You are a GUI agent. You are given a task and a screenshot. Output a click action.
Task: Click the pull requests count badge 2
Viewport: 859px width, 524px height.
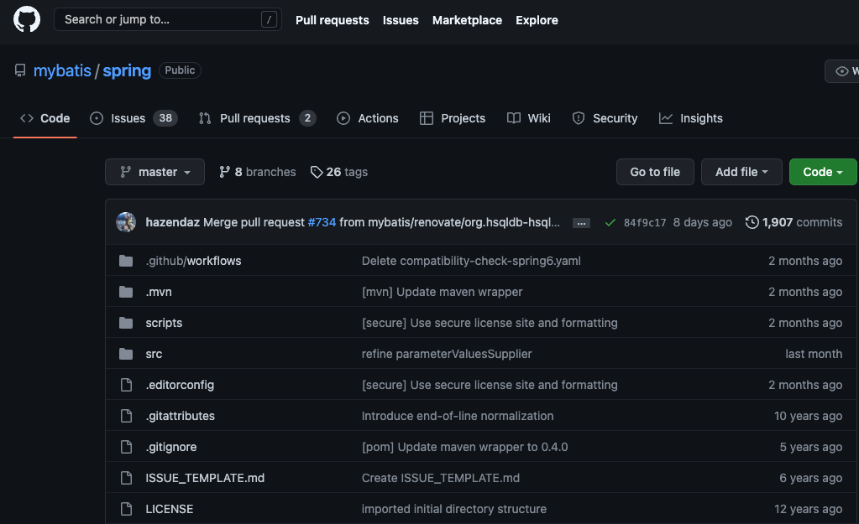[x=307, y=118]
